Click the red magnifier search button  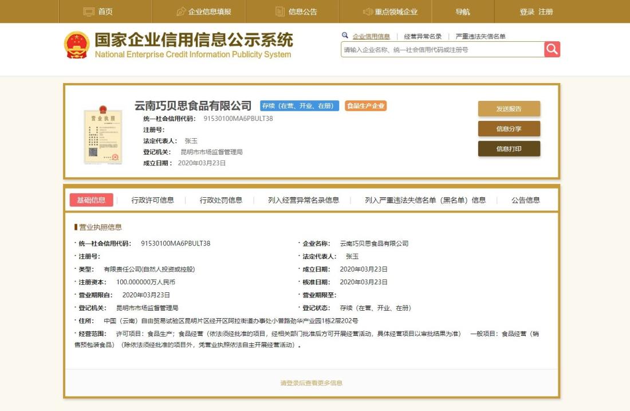tap(552, 49)
